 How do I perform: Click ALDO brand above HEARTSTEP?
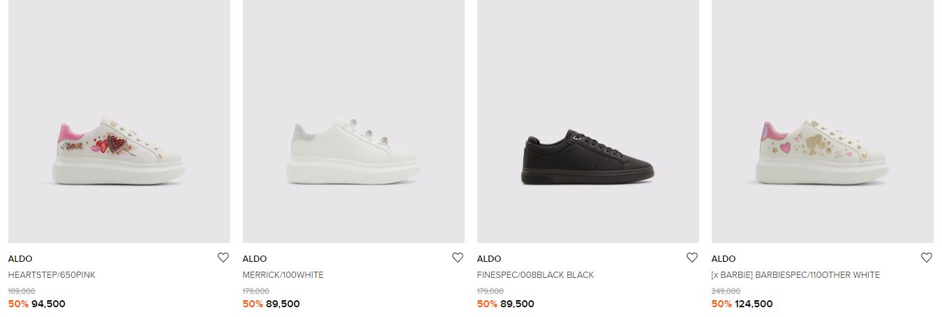coord(20,259)
